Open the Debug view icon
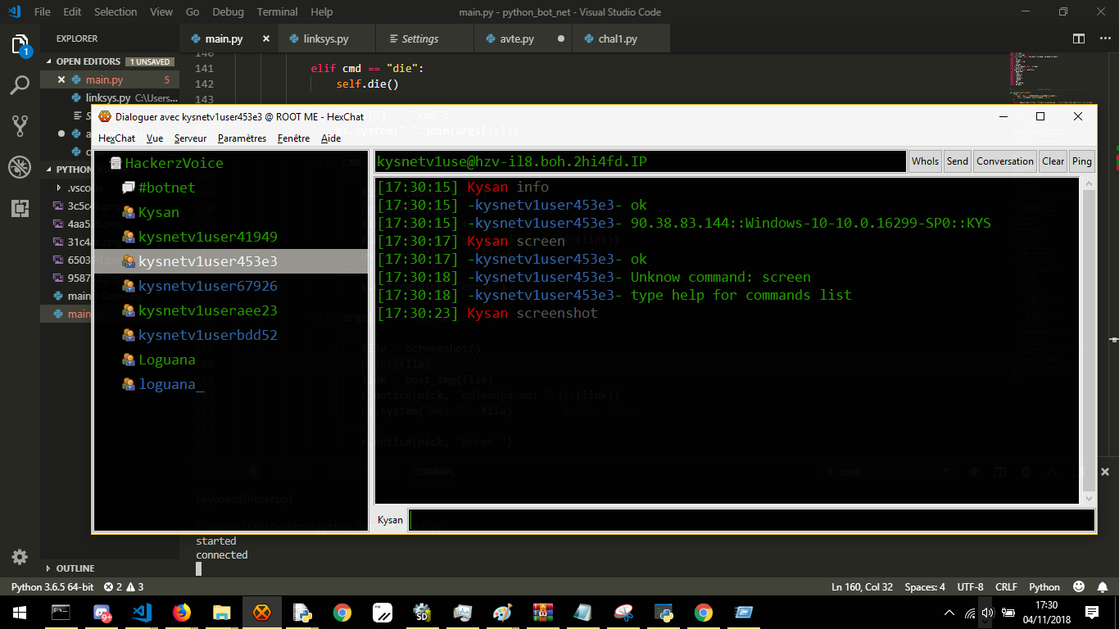 [x=20, y=167]
